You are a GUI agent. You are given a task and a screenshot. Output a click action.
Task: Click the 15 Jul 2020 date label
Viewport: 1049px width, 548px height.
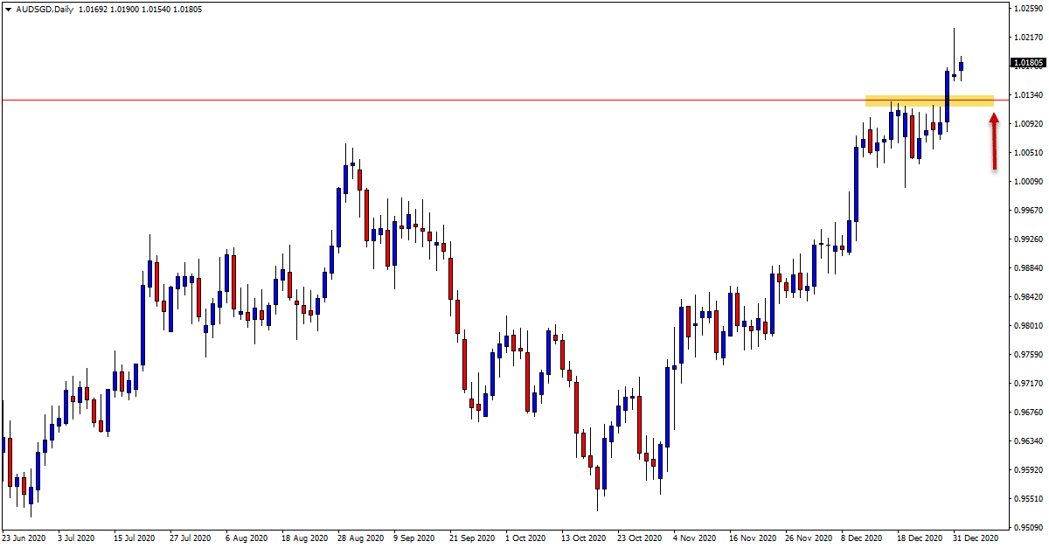tap(135, 538)
